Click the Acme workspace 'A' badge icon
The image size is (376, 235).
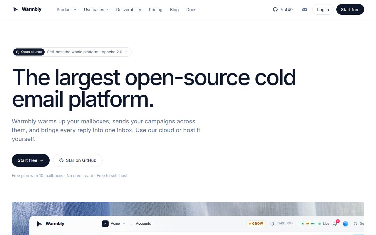pyautogui.click(x=105, y=224)
